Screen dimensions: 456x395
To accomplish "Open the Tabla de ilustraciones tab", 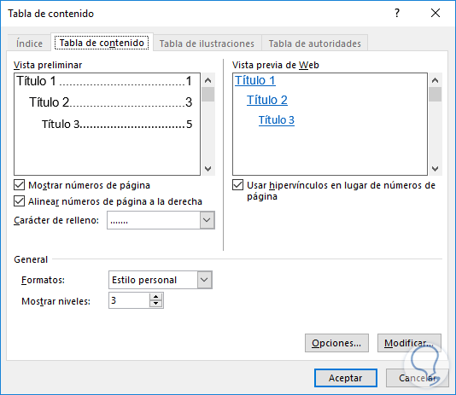I will click(x=207, y=44).
